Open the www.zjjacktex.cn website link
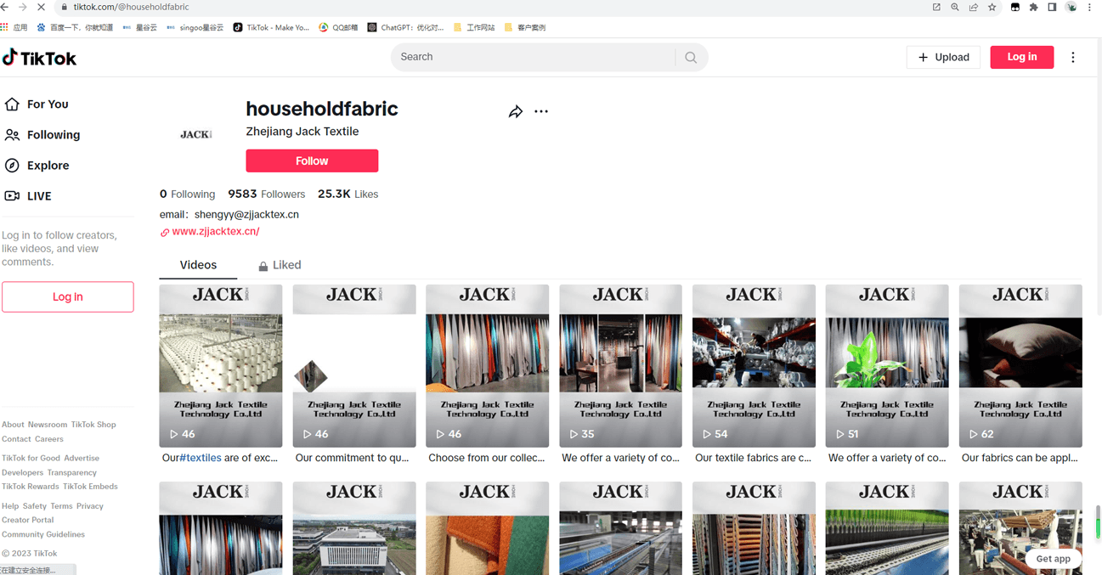Screen dimensions: 1102x575 point(216,231)
